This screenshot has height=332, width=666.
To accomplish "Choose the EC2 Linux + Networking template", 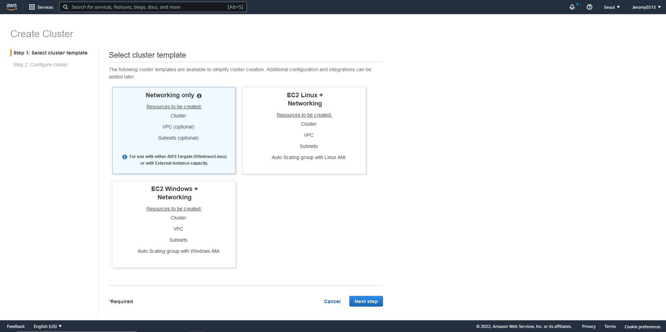I will [x=304, y=131].
